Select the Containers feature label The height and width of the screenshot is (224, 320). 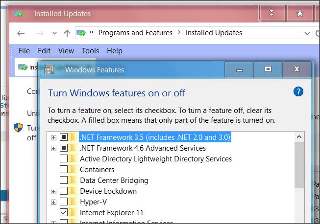[97, 170]
